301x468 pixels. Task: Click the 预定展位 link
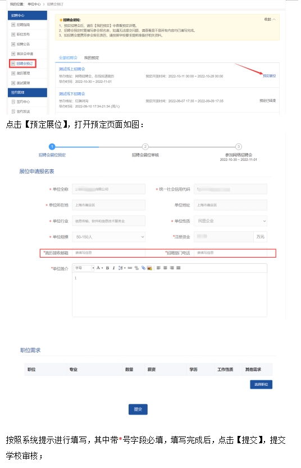click(270, 76)
